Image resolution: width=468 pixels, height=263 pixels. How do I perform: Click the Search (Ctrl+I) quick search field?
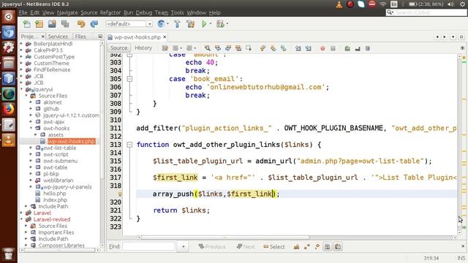[x=426, y=12]
